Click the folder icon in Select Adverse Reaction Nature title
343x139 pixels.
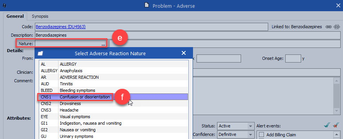40,53
